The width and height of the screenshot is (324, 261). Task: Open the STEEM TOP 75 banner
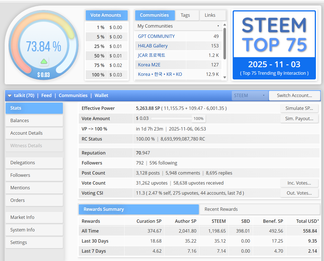274,45
